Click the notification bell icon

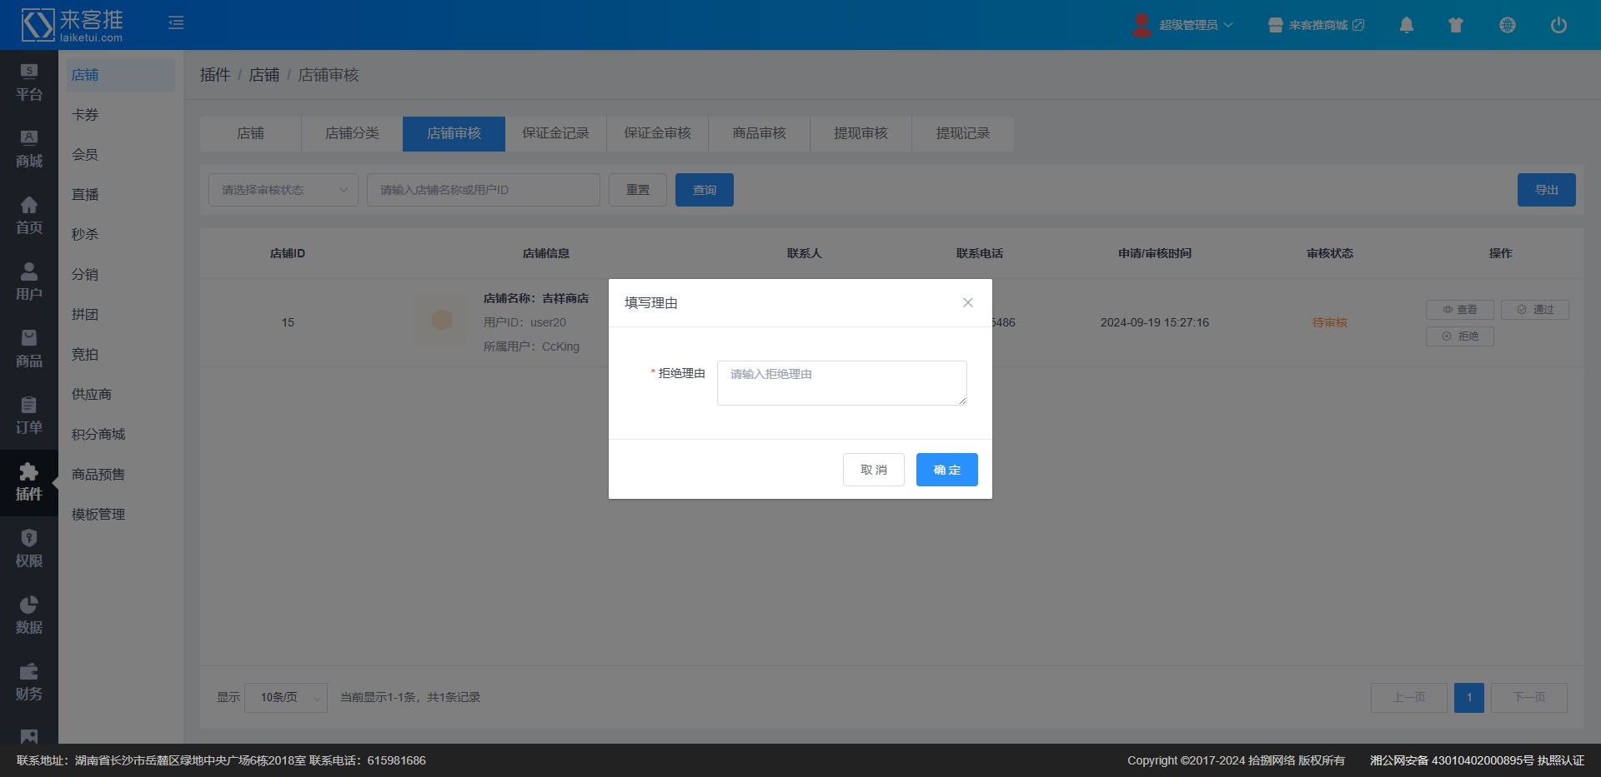1406,25
